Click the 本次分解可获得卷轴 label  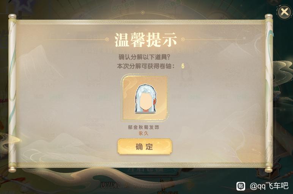pyautogui.click(x=146, y=66)
